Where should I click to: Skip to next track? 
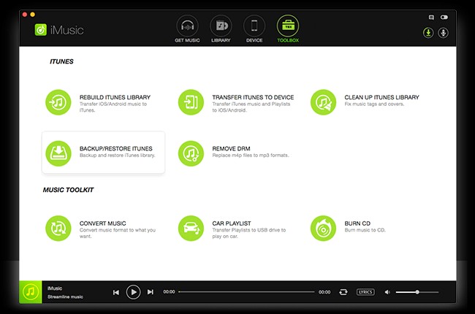coord(151,292)
